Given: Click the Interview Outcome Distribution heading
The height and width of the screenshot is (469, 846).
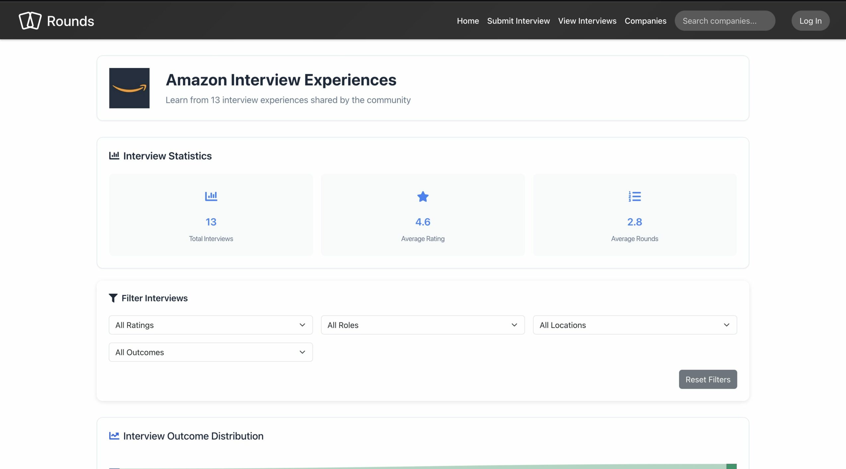Looking at the screenshot, I should pos(193,436).
